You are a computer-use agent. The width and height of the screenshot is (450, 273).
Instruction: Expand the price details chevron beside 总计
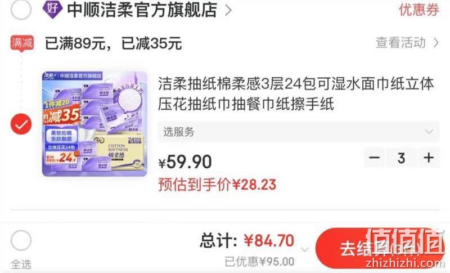[x=305, y=249]
